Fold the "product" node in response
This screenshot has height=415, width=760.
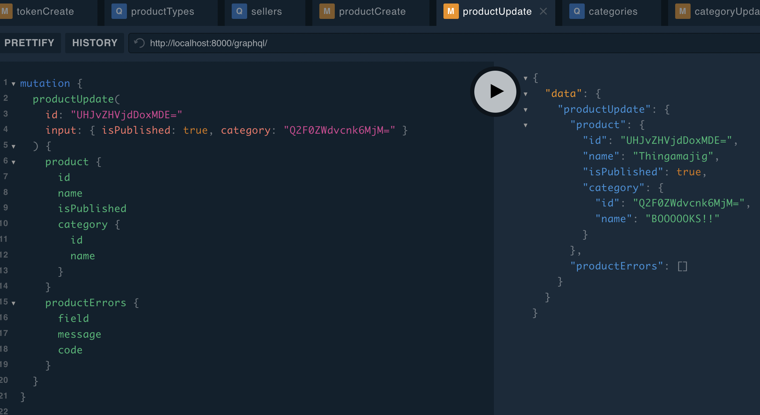pyautogui.click(x=525, y=125)
